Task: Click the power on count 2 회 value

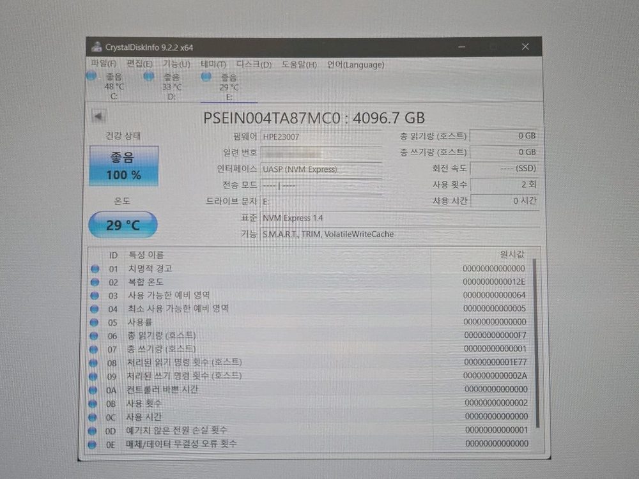Action: click(x=504, y=185)
